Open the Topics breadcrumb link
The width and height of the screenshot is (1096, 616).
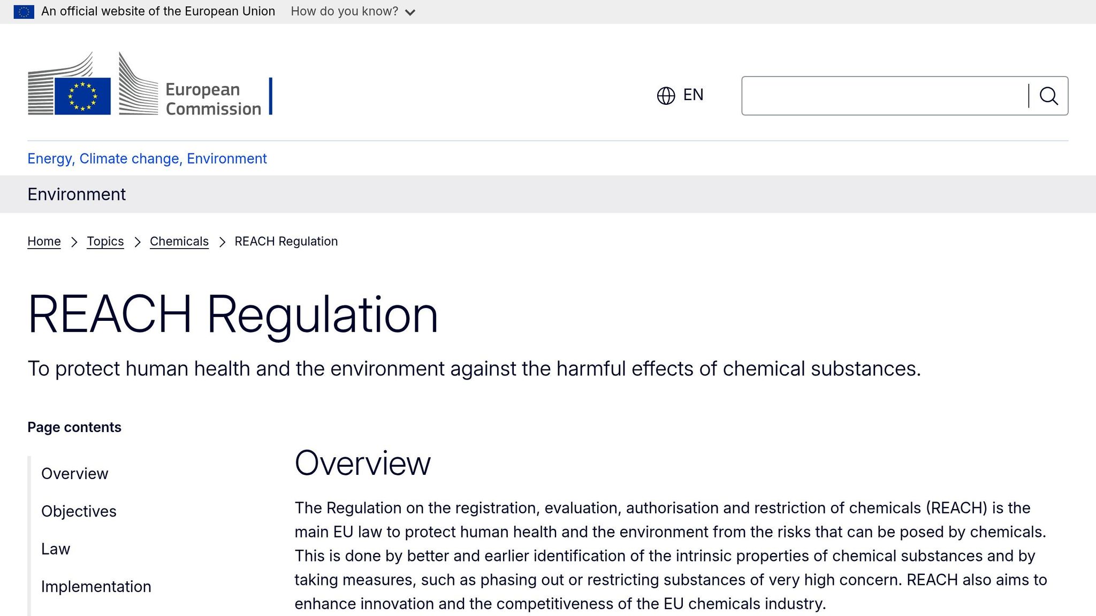tap(105, 242)
